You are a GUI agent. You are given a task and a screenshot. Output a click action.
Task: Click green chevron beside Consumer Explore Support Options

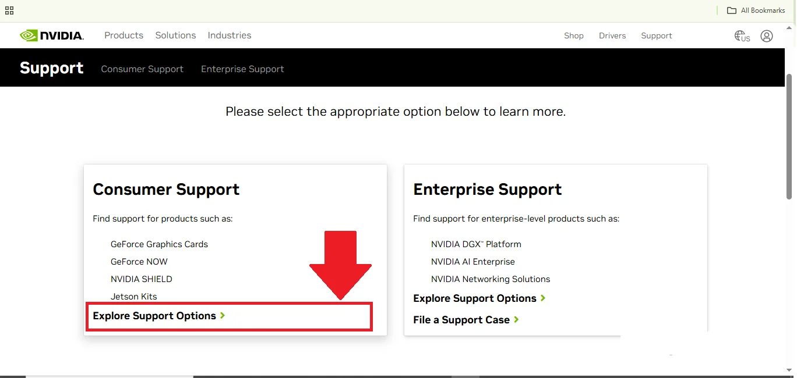click(223, 316)
